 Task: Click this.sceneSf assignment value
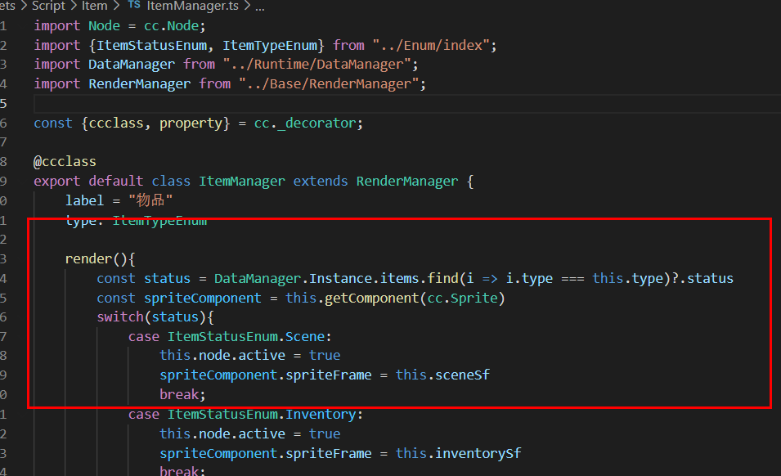[442, 375]
